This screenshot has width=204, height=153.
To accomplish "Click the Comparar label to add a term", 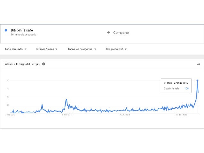I will pos(121,33).
